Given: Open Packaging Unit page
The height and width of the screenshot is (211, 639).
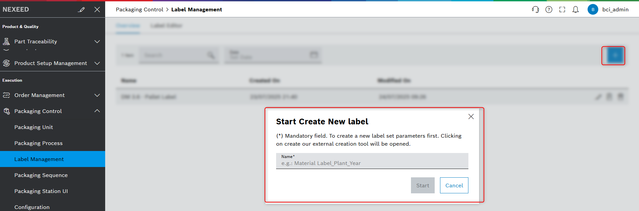Looking at the screenshot, I should [33, 127].
